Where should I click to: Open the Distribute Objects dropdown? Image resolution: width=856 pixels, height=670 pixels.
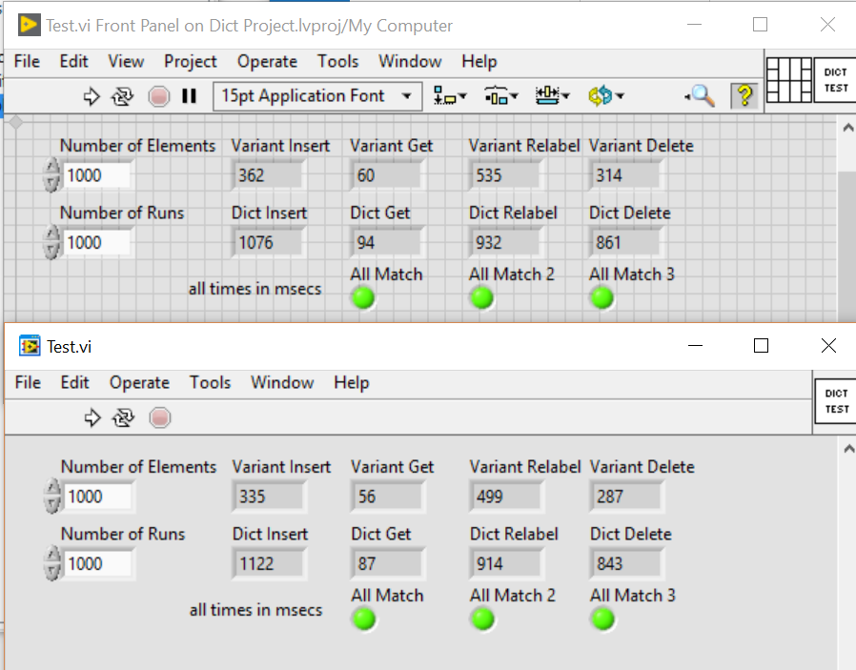coord(500,96)
